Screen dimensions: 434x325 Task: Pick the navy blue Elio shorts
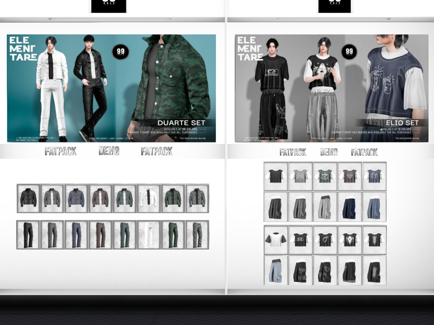pyautogui.click(x=350, y=207)
